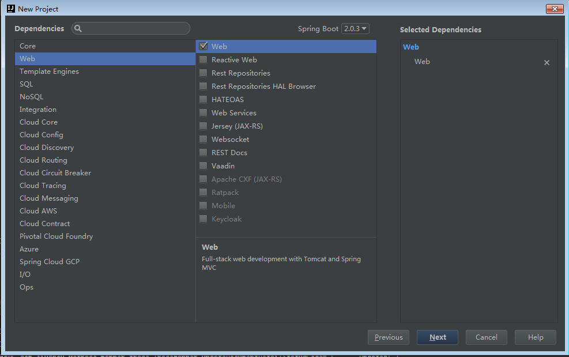Select the Cloud AWS category

click(x=105, y=211)
